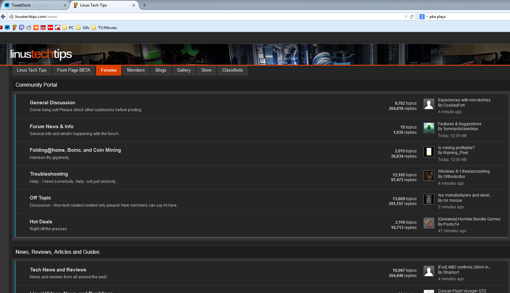Open the Twitter bookmark icon

tap(7, 27)
